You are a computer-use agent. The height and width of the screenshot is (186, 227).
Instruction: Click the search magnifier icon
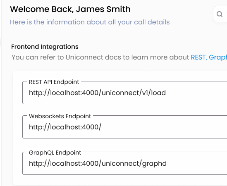pos(220,14)
